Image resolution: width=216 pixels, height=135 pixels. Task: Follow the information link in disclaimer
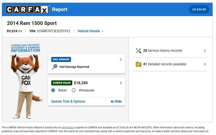67,128
